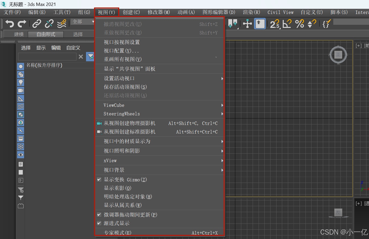Toggle display of space warps filter
The width and height of the screenshot is (369, 239).
coord(21,107)
